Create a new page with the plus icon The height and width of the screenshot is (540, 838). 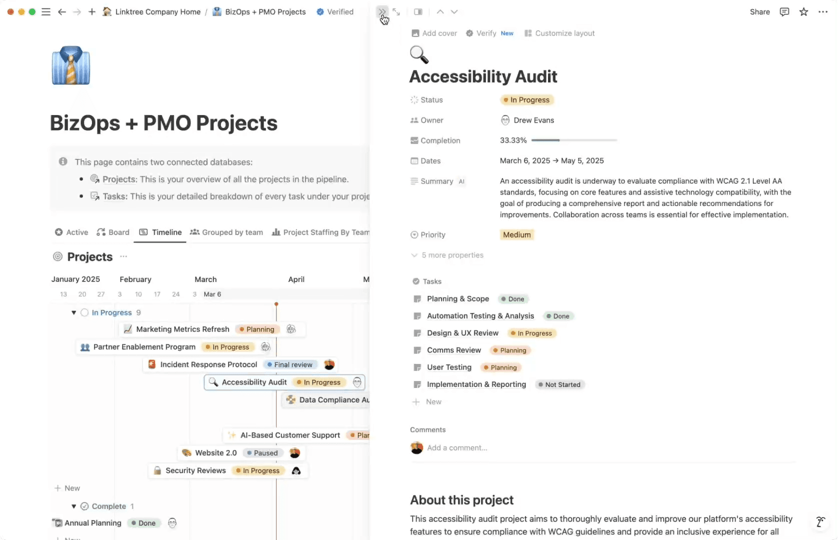[92, 11]
